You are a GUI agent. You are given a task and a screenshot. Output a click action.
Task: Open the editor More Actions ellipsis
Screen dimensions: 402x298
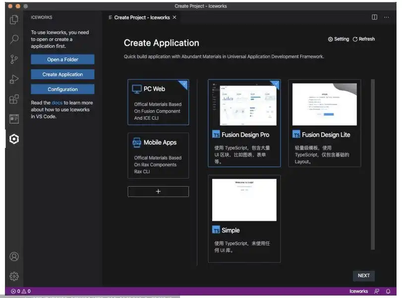[x=386, y=17]
